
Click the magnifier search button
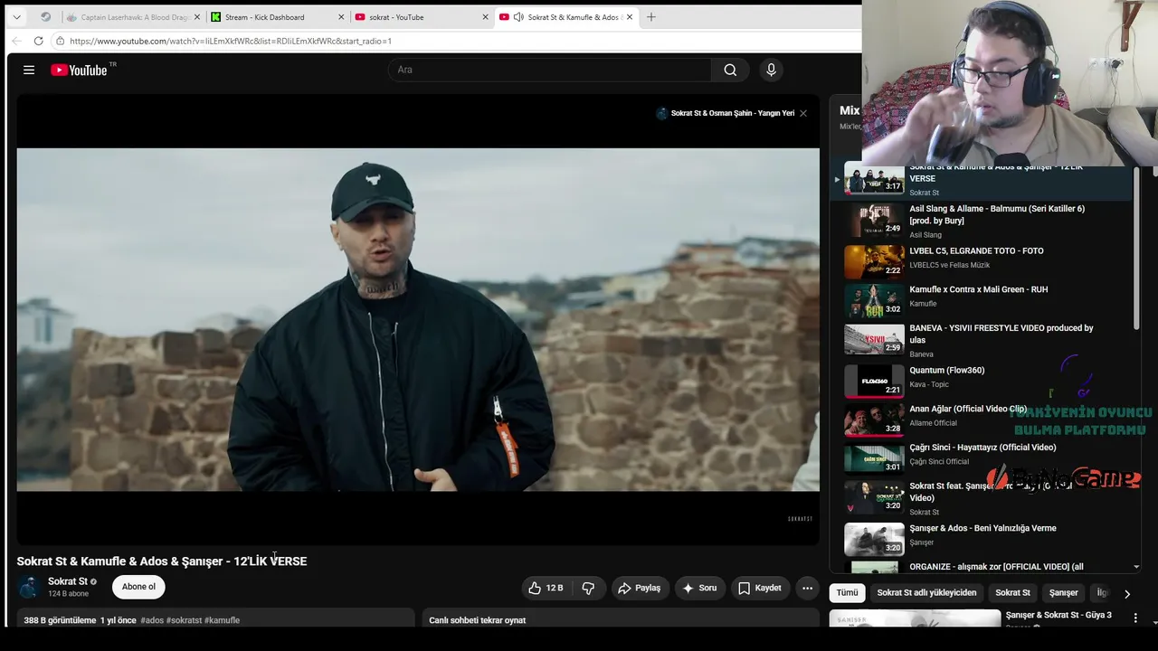[730, 70]
